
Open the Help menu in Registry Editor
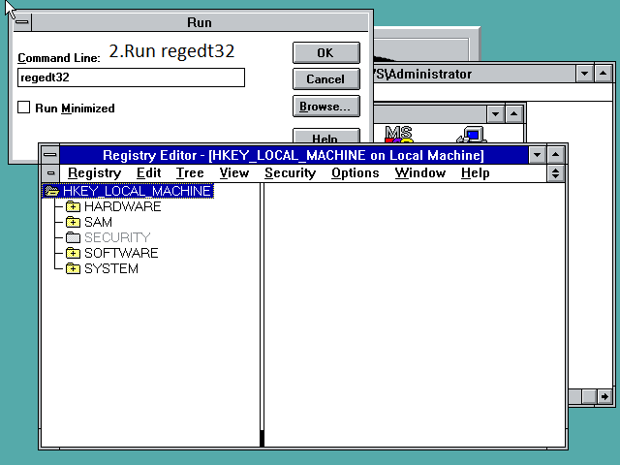(476, 173)
